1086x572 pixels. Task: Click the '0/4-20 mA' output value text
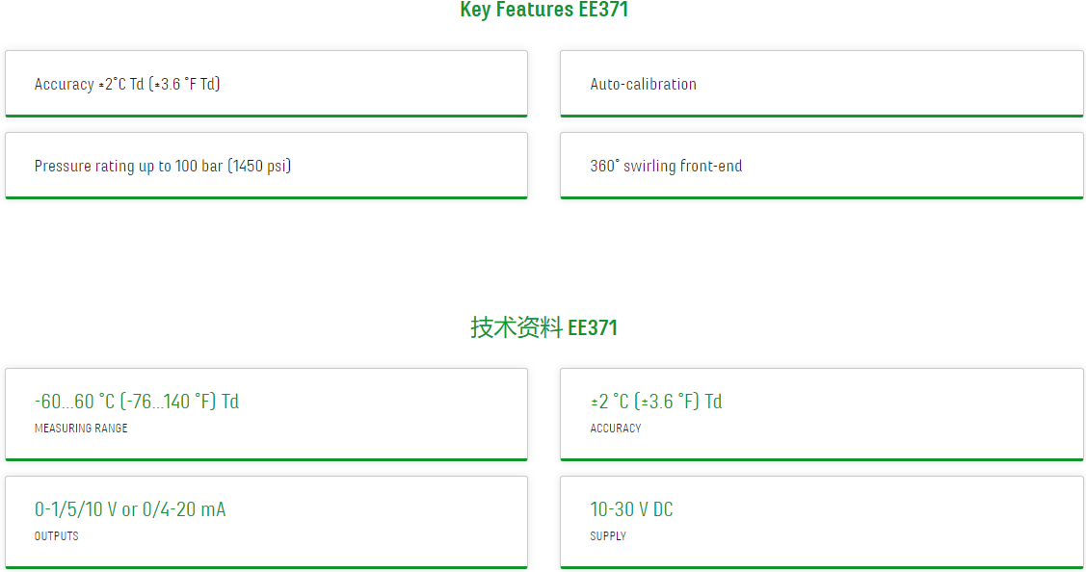click(184, 509)
